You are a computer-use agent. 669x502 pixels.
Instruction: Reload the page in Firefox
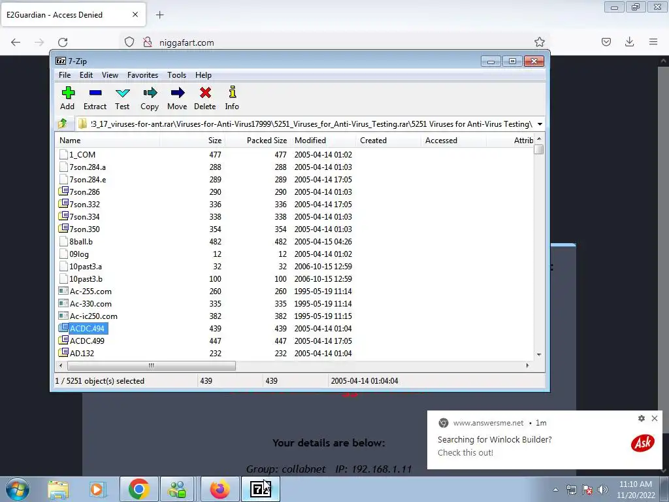(x=63, y=42)
